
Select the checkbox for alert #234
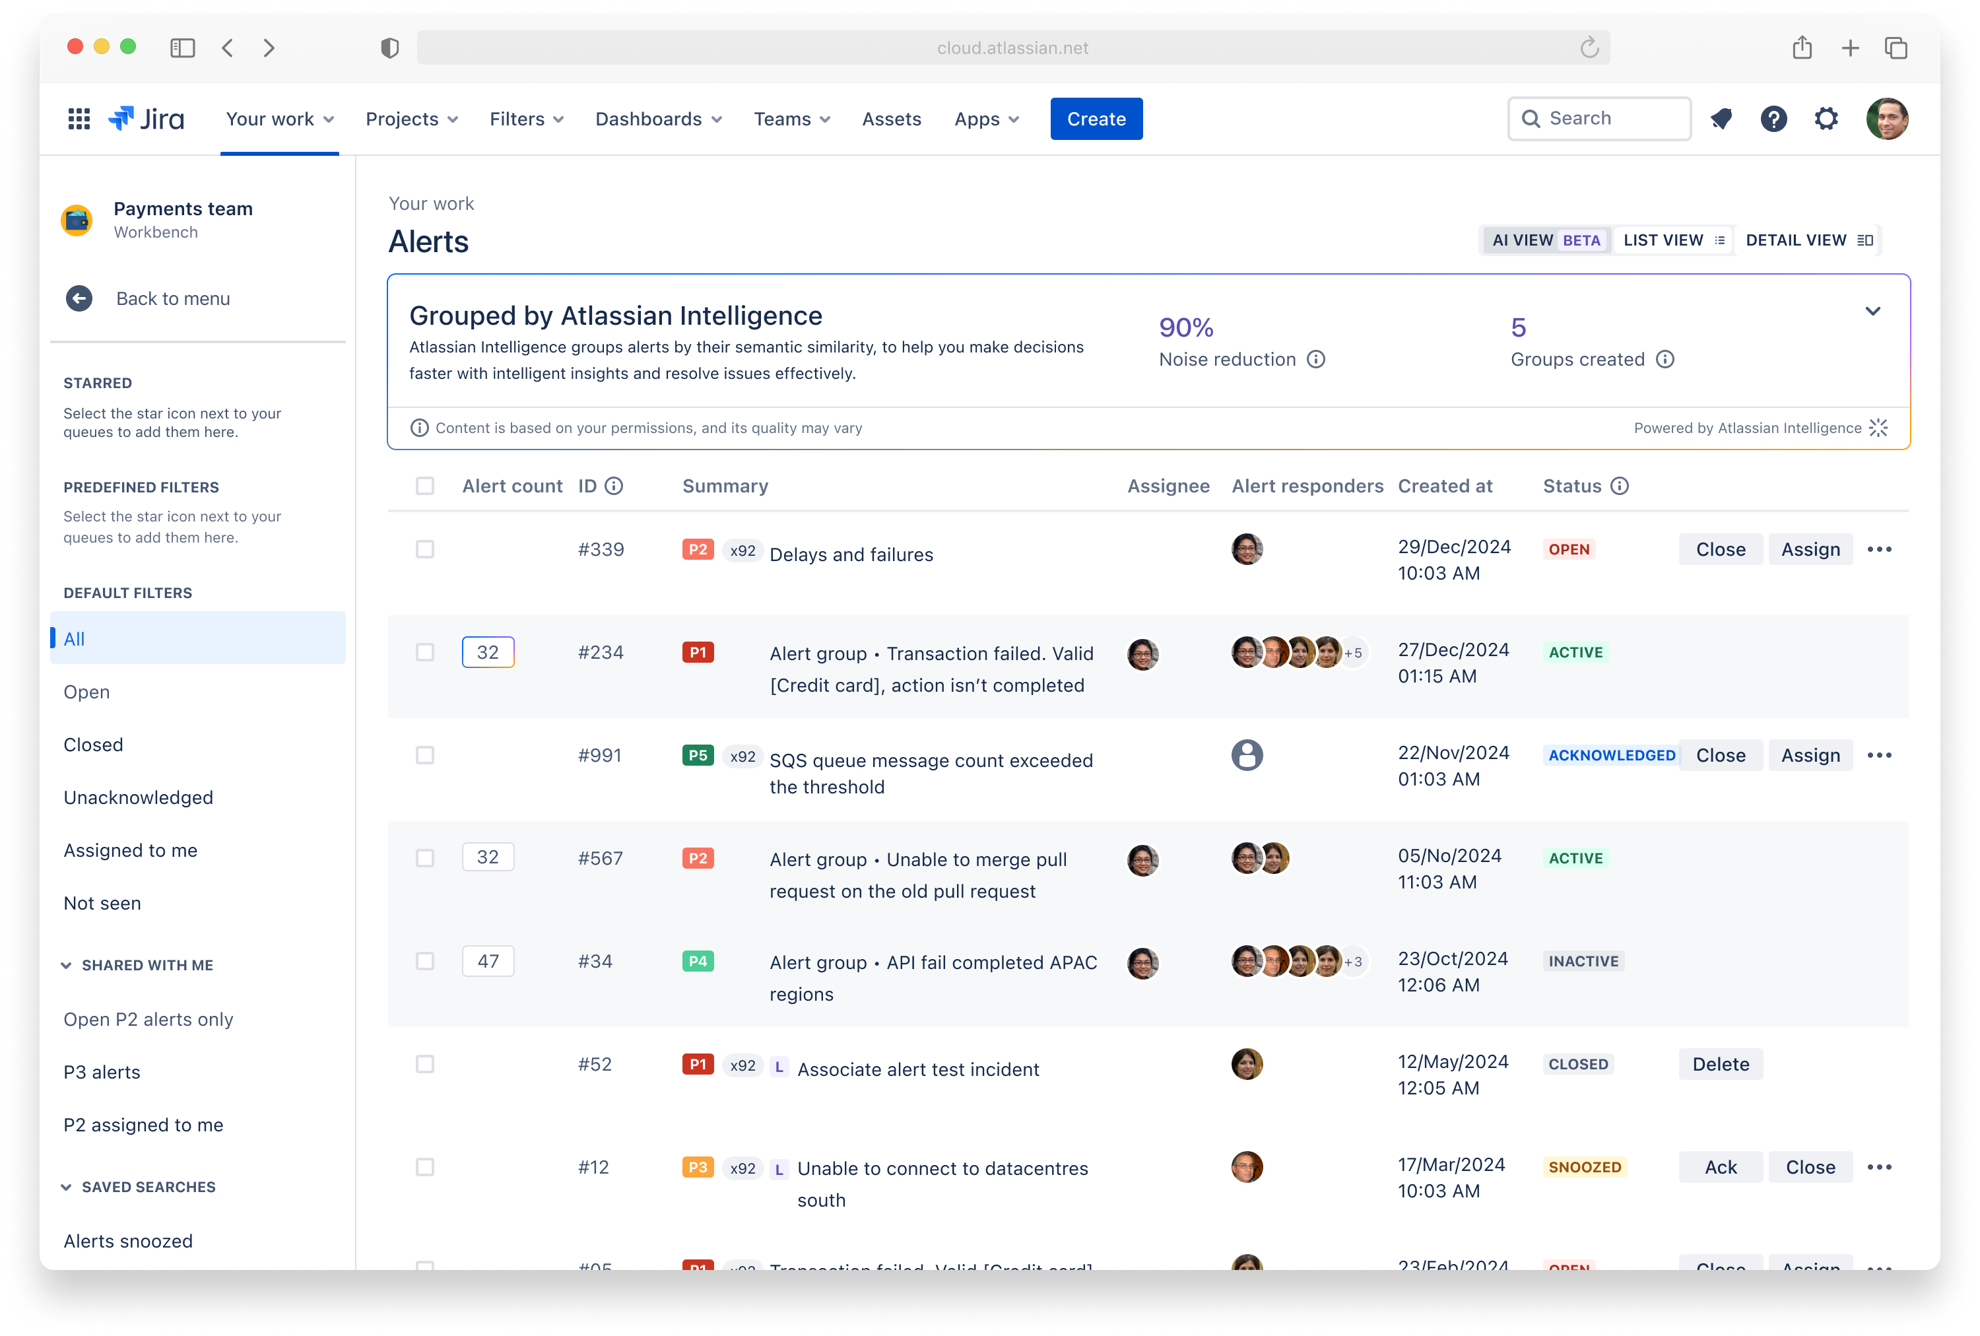tap(425, 651)
